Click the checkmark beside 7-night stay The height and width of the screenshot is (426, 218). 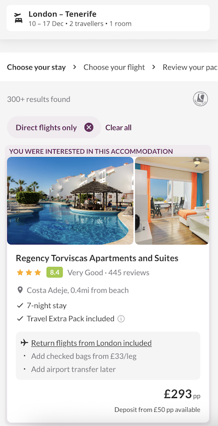(x=20, y=306)
